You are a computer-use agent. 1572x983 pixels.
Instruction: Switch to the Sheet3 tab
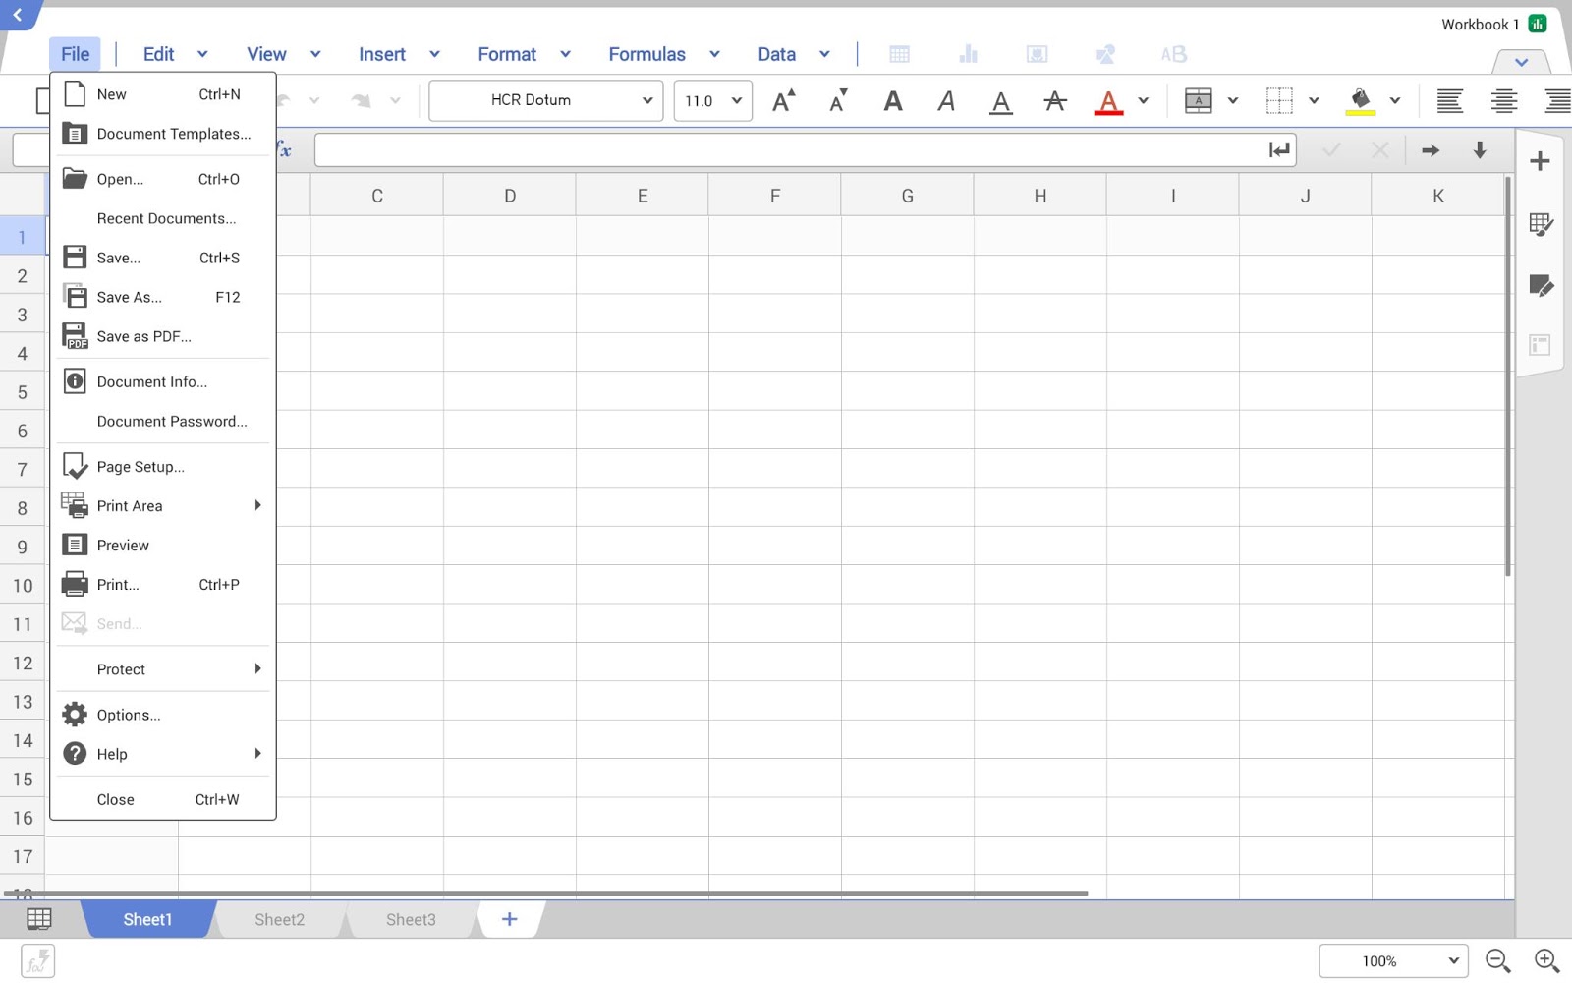tap(411, 920)
